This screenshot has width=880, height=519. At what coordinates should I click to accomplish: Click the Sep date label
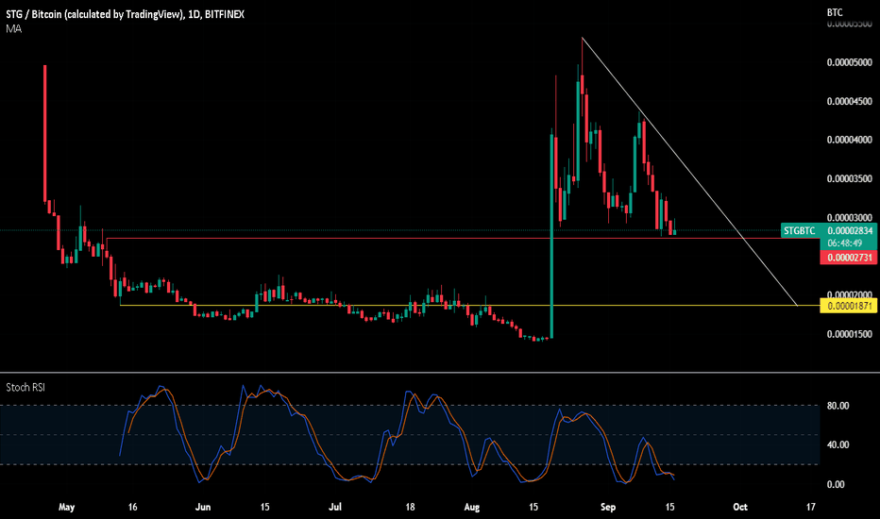point(608,507)
